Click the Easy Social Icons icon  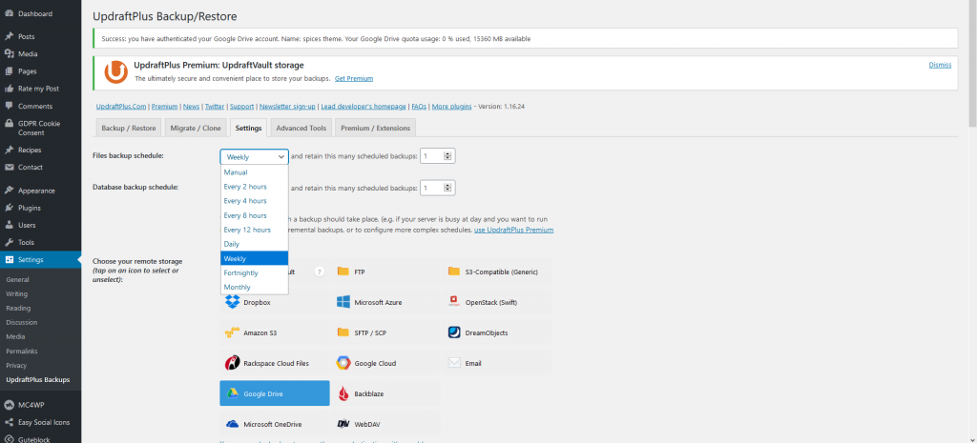pyautogui.click(x=9, y=422)
